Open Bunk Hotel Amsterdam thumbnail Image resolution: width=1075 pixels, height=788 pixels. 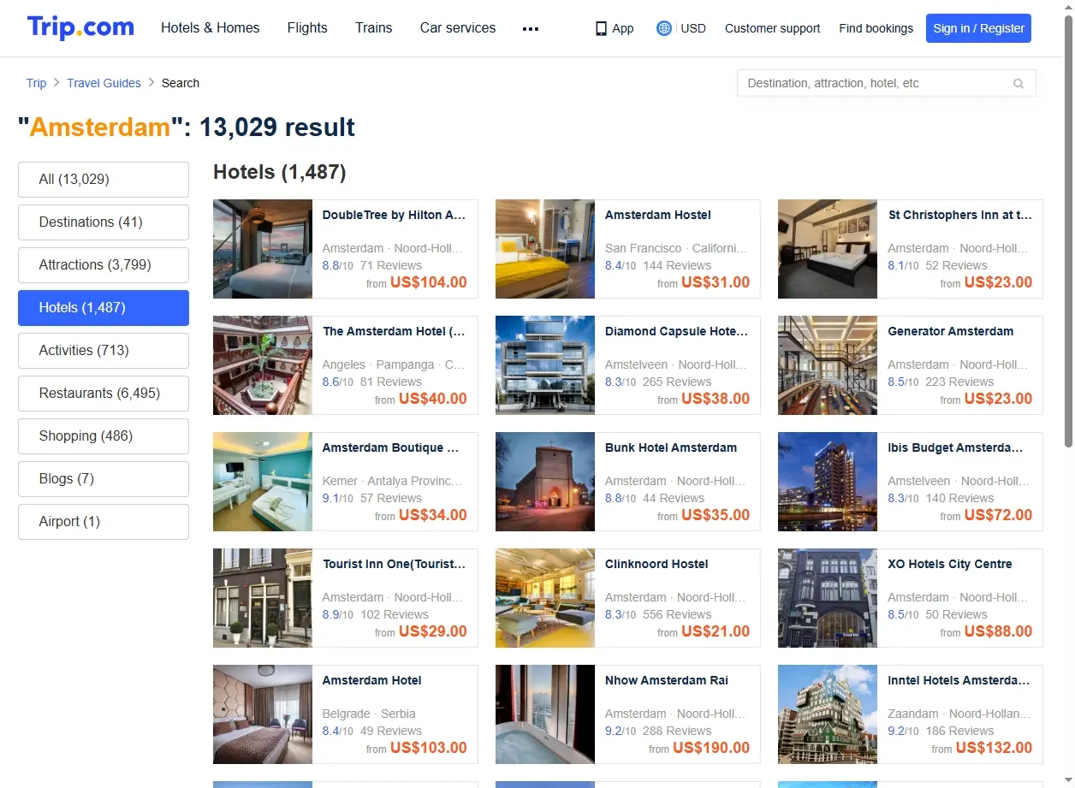[545, 482]
